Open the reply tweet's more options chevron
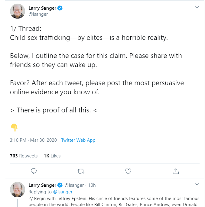Viewport: 205px width, 207px height. tap(197, 184)
